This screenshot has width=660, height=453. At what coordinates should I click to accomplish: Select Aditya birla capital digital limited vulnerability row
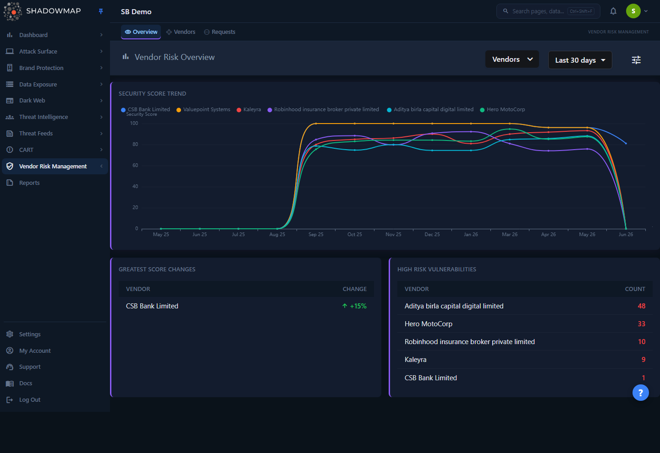point(525,306)
